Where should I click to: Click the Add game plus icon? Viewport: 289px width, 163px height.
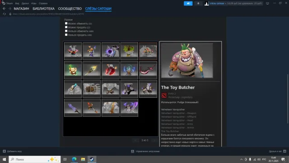pos(4,151)
